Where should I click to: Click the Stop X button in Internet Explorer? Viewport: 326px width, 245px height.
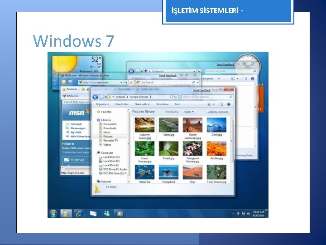[x=131, y=82]
